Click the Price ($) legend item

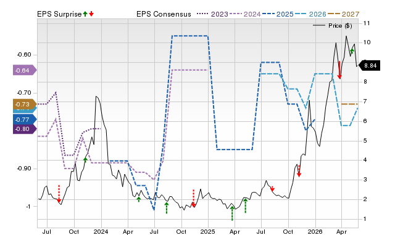pyautogui.click(x=332, y=26)
